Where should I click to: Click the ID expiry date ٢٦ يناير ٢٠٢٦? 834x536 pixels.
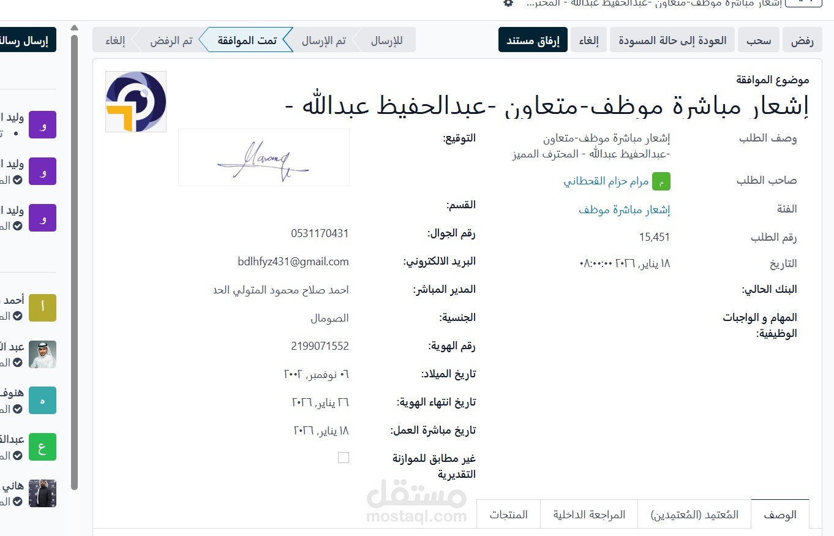click(x=320, y=402)
